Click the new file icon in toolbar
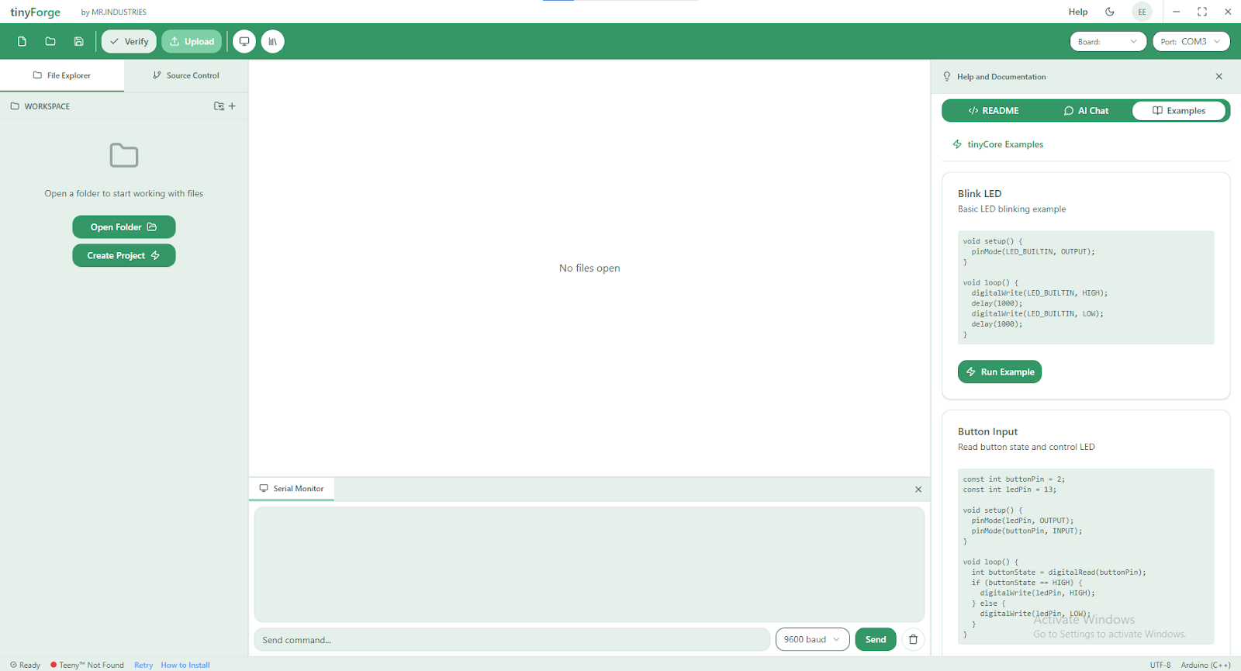Screen dimensions: 1241x671 click(22, 42)
